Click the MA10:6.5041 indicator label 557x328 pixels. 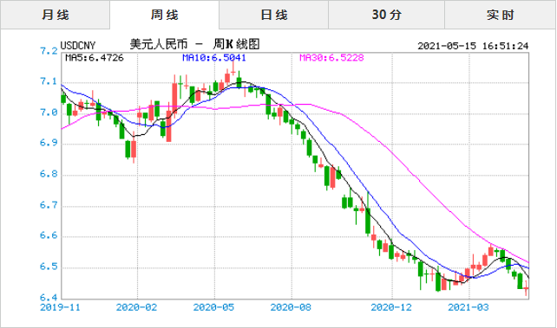[214, 58]
